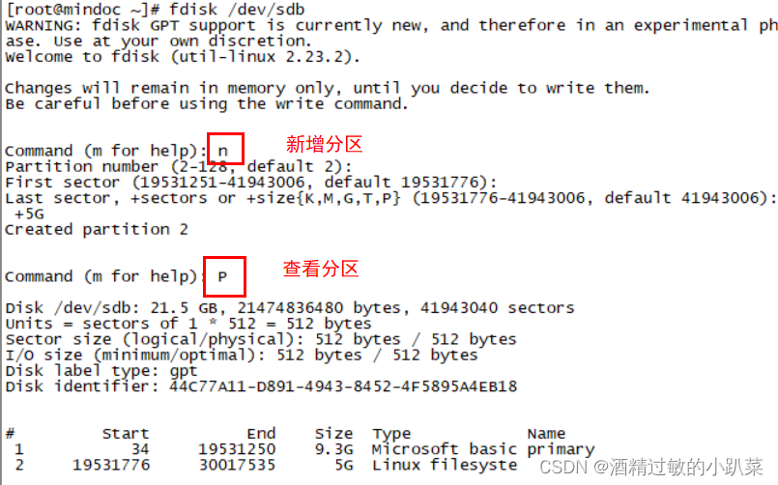Click the red 查看分区 annotation label
This screenshot has height=485, width=778.
point(321,269)
